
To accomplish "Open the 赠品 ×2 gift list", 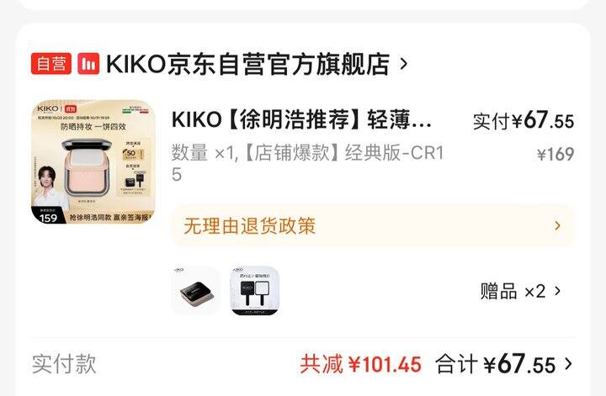I will coord(520,291).
